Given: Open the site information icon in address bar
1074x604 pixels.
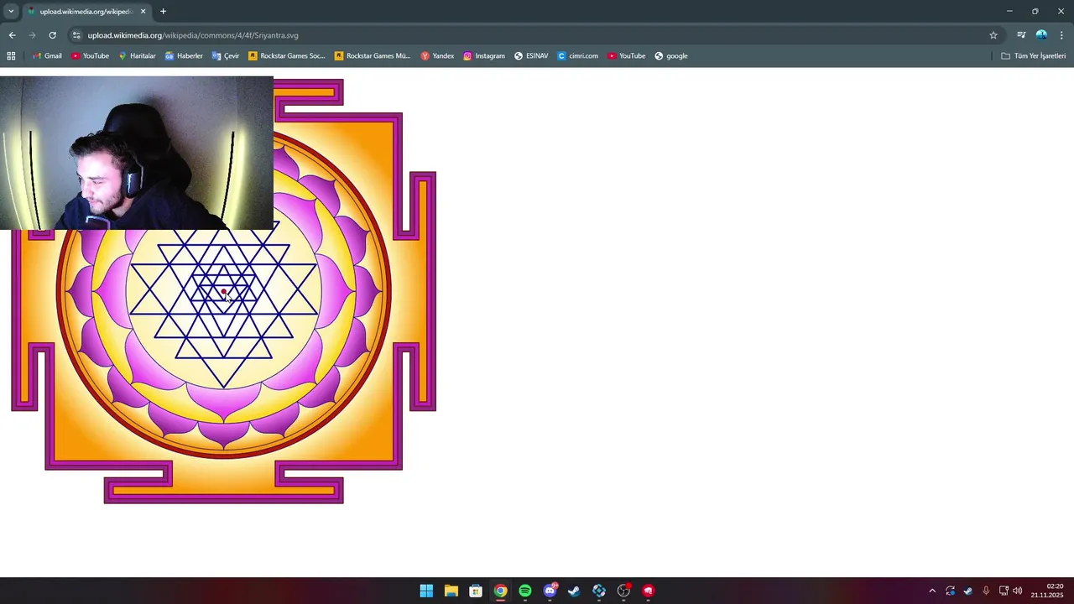Looking at the screenshot, I should pyautogui.click(x=76, y=35).
